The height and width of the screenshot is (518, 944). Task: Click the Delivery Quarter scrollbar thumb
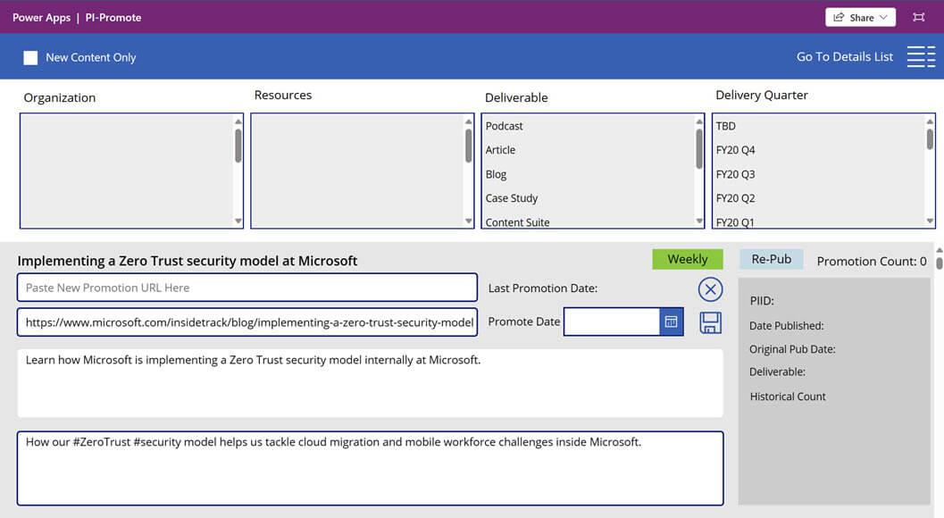pyautogui.click(x=930, y=139)
